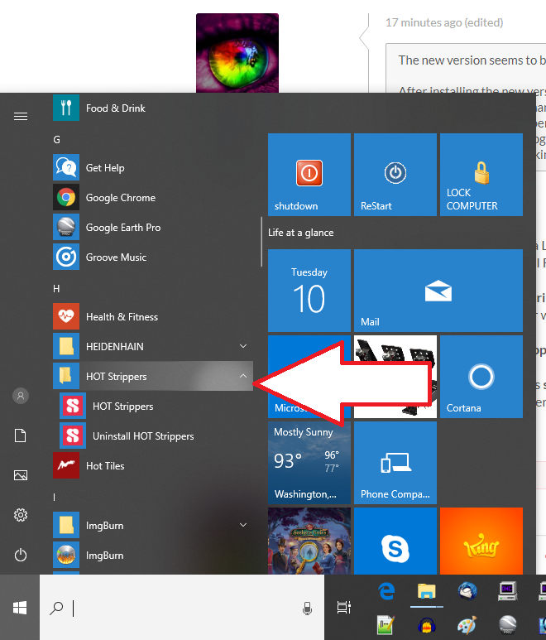Launch Get Help from the app list
This screenshot has width=546, height=640.
coord(152,168)
